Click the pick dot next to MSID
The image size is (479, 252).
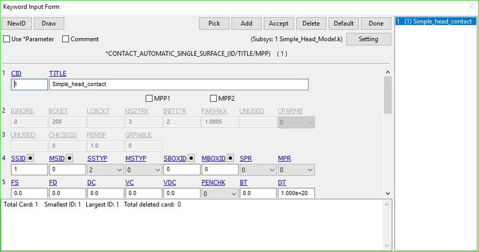pos(69,158)
